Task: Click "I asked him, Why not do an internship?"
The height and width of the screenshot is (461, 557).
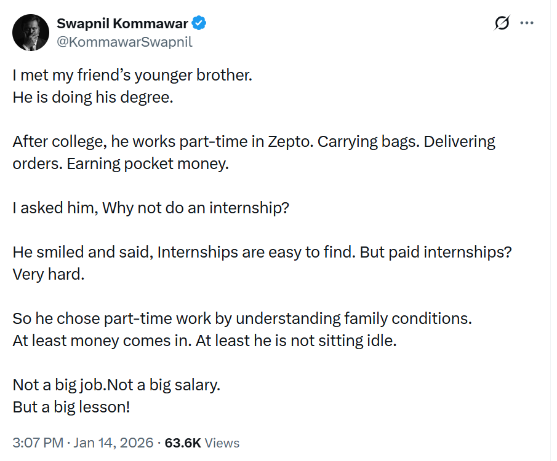Action: [151, 208]
